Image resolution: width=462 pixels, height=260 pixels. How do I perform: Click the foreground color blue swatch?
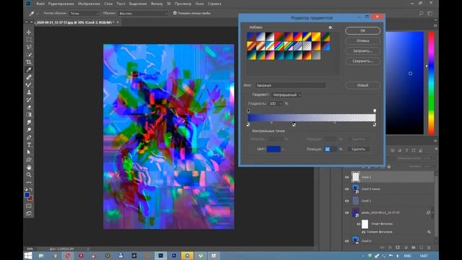[27, 195]
